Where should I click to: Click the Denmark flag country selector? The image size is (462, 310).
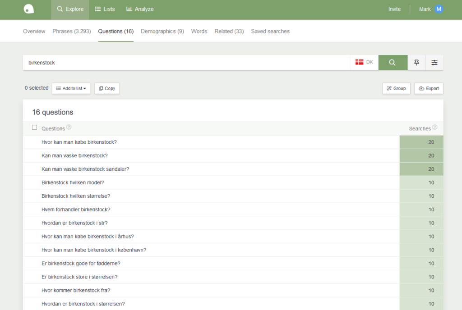(x=364, y=62)
